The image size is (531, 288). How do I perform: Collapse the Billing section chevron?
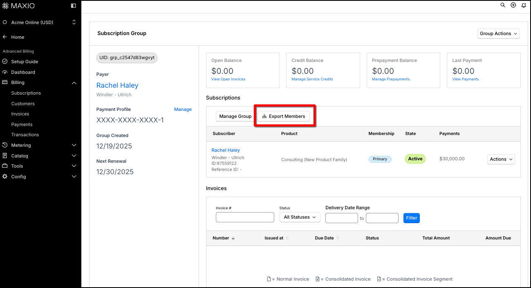(x=74, y=83)
